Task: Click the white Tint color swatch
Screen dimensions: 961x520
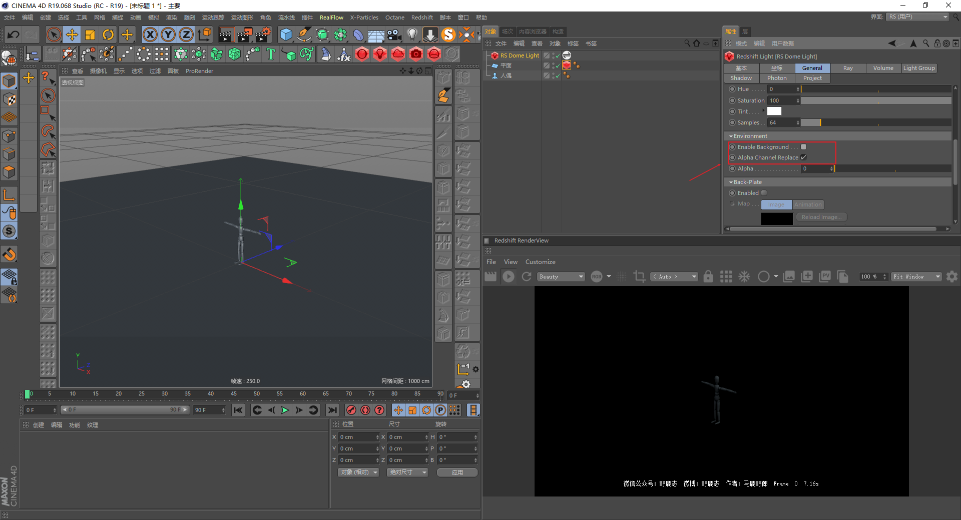Action: coord(774,111)
